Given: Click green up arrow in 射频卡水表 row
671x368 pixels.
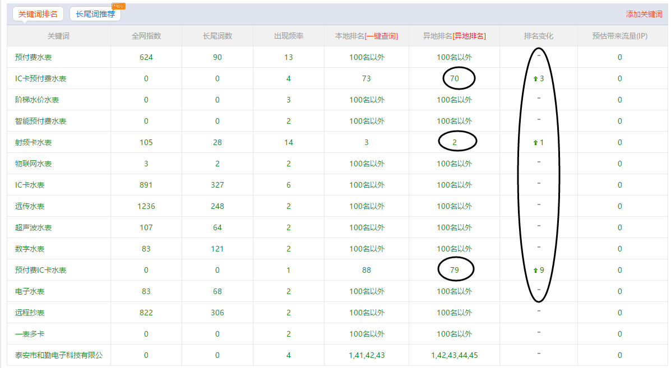Looking at the screenshot, I should tap(535, 143).
